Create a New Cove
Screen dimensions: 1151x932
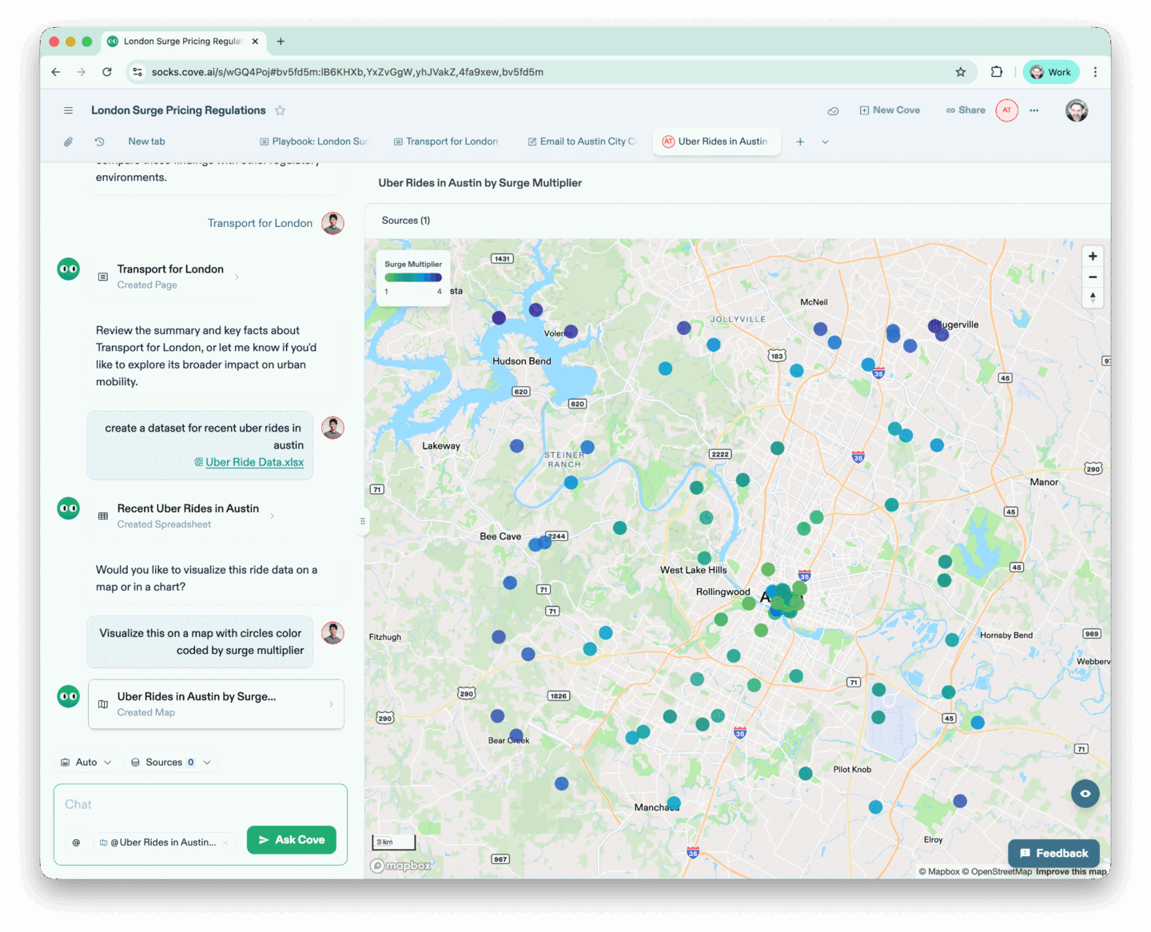890,110
